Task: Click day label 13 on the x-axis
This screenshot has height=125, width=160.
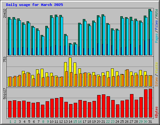Action: [x=66, y=122]
